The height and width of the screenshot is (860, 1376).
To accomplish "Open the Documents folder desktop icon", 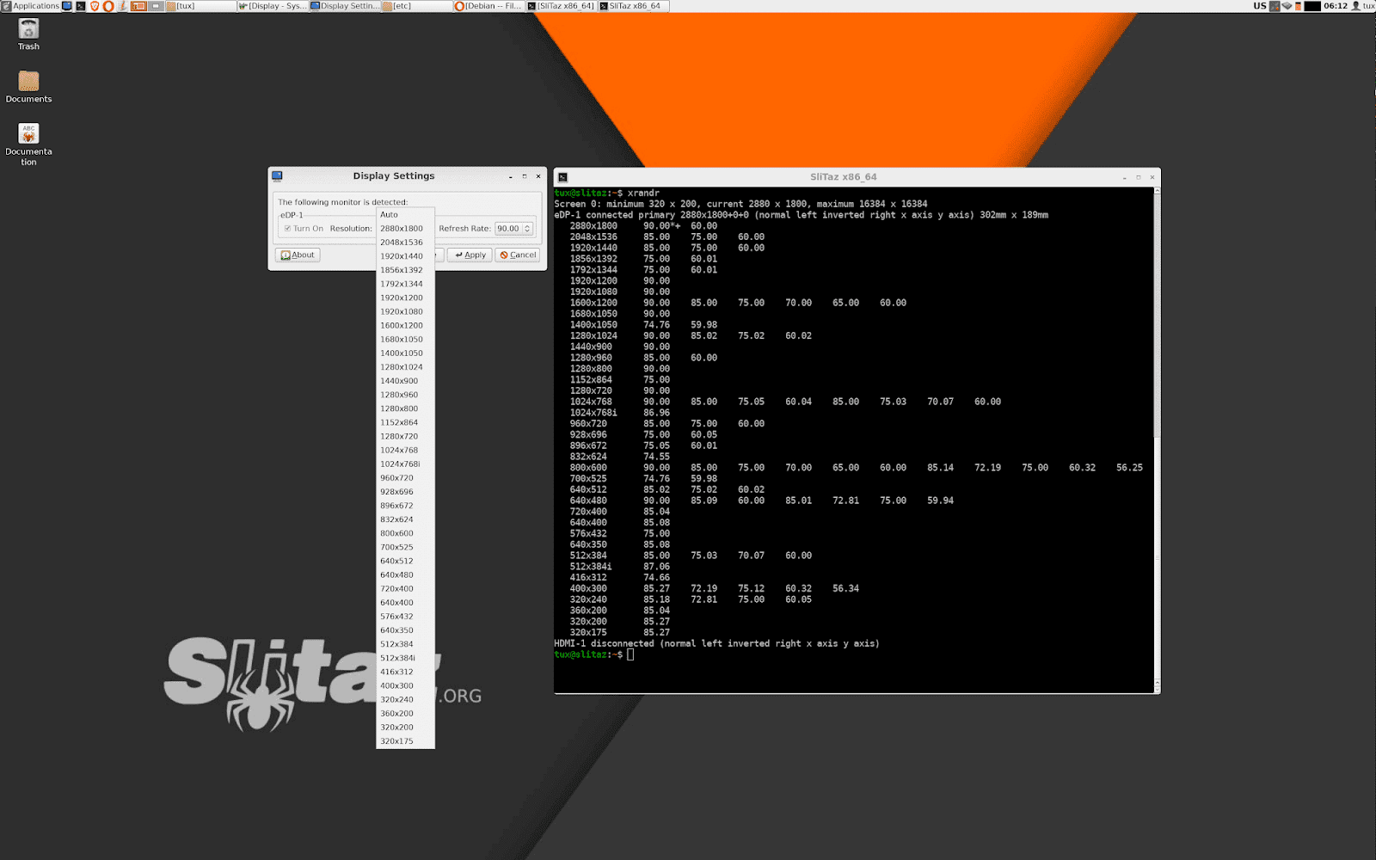I will (x=28, y=87).
